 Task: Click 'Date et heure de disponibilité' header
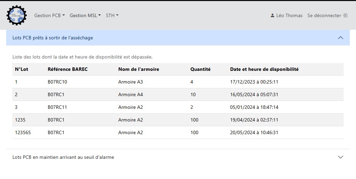click(x=264, y=69)
